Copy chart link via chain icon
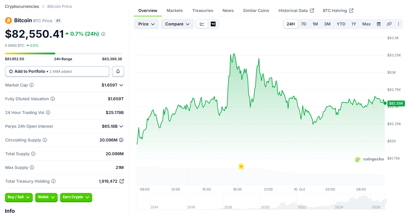The image size is (407, 216). pyautogui.click(x=389, y=24)
